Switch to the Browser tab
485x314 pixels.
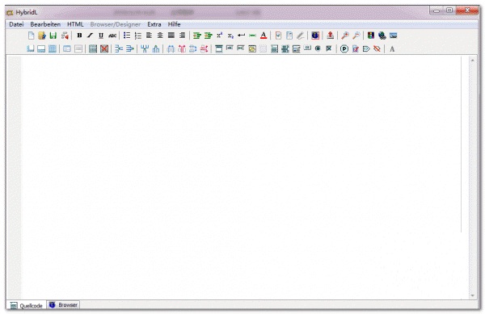[63, 305]
